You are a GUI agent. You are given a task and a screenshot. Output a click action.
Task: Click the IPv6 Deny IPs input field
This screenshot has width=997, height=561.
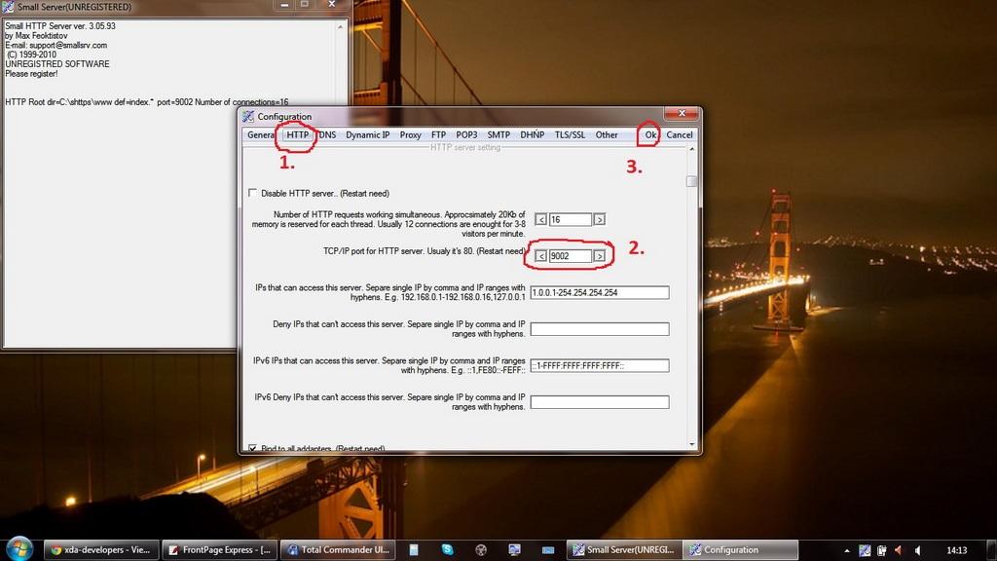coord(600,402)
